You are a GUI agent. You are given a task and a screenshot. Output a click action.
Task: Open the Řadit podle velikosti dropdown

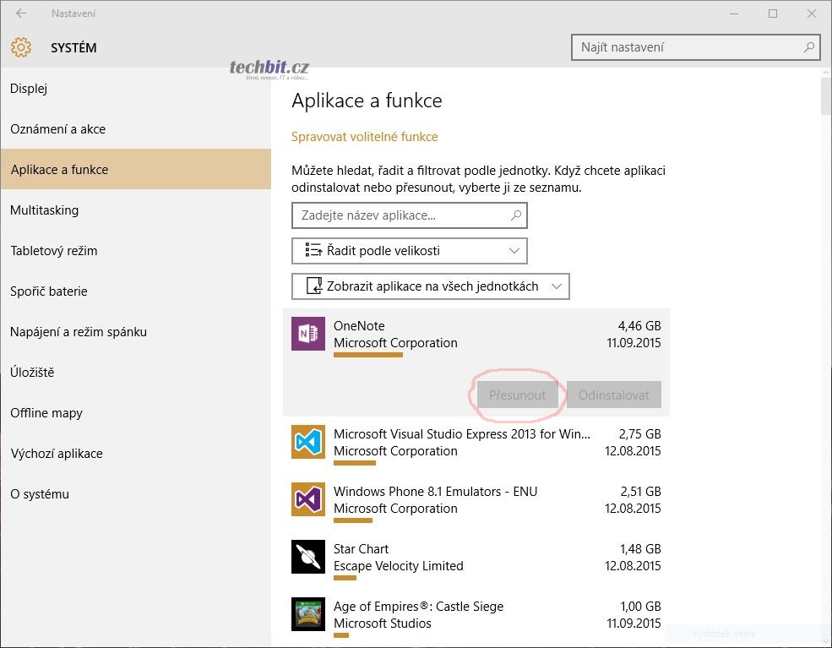point(410,251)
